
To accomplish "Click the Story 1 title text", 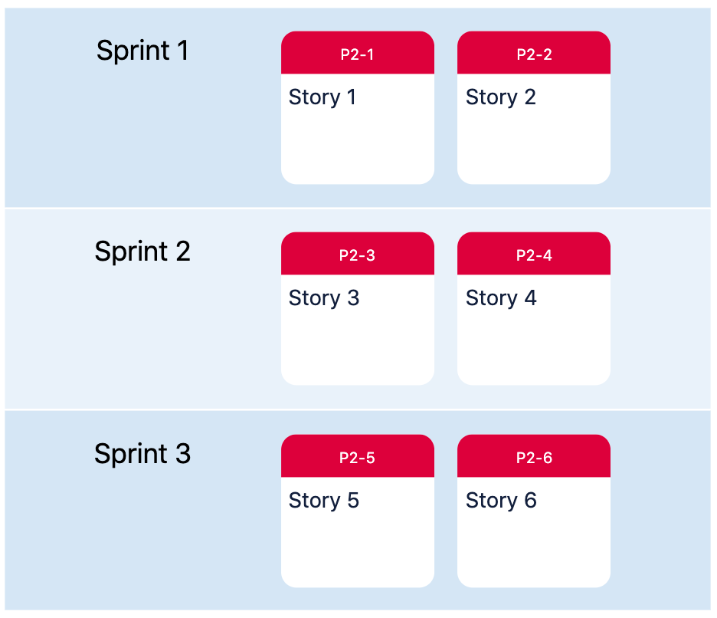I will click(x=322, y=97).
